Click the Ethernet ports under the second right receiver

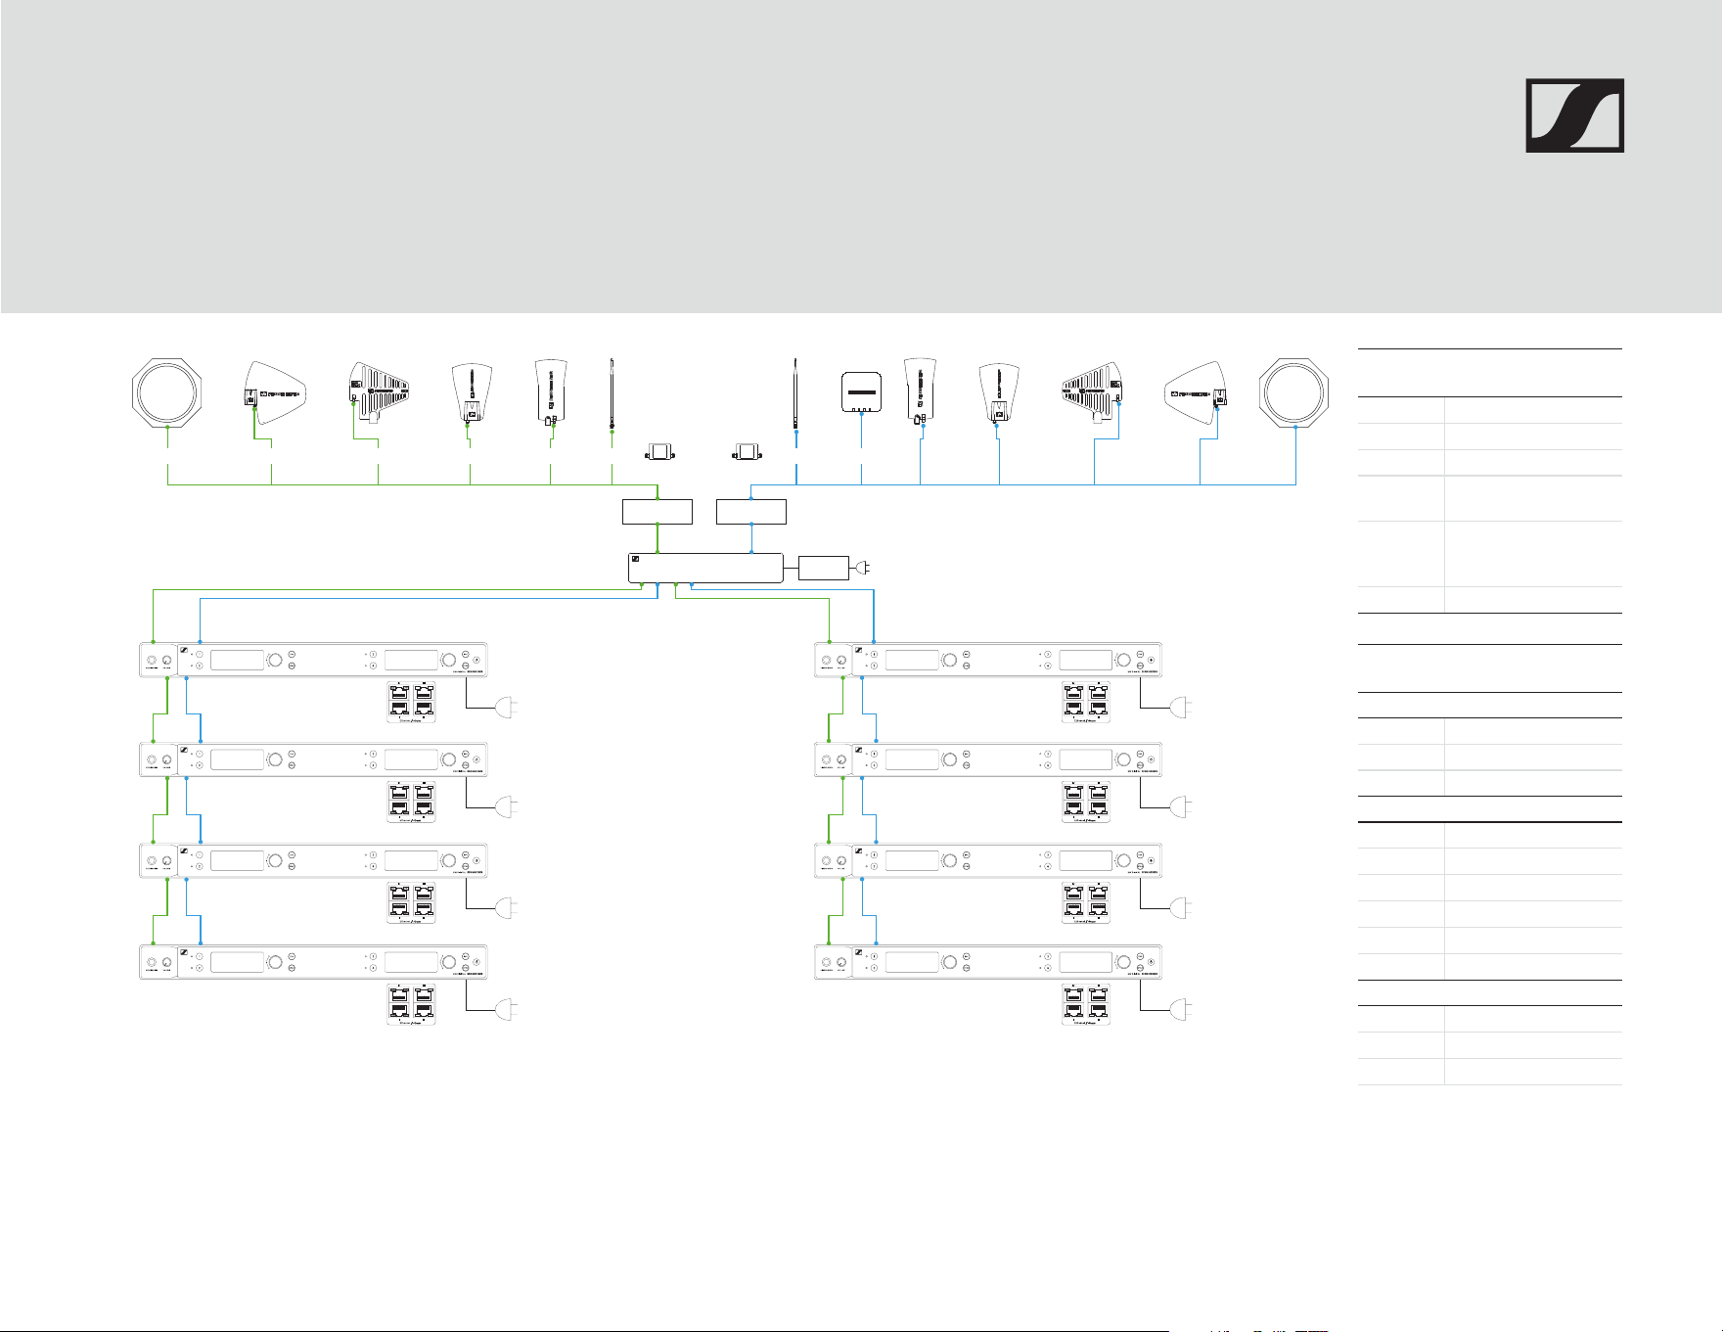(x=1087, y=802)
